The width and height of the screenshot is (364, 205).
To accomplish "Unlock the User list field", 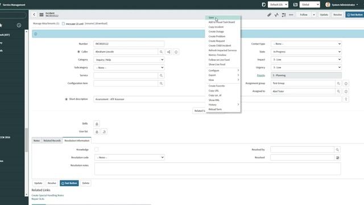I will point(97,132).
